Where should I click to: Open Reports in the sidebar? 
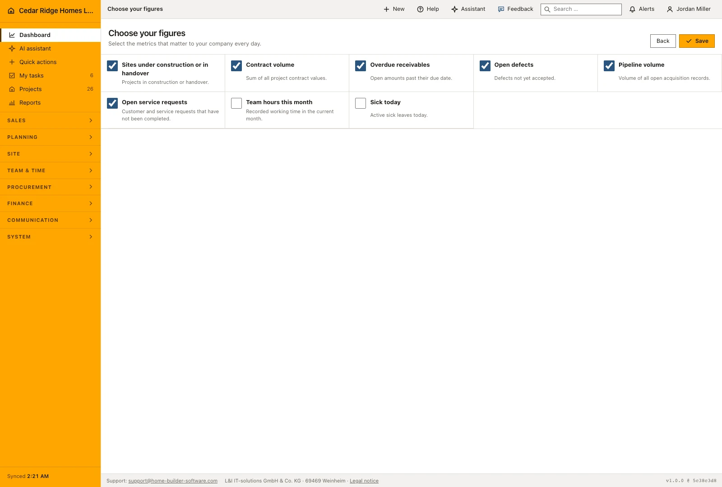coord(50,103)
